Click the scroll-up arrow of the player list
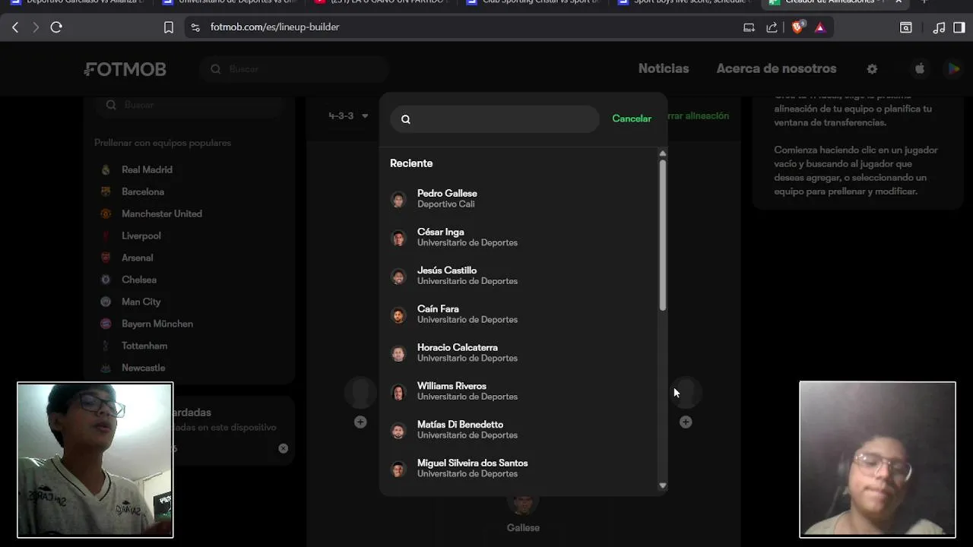973x547 pixels. coord(663,153)
